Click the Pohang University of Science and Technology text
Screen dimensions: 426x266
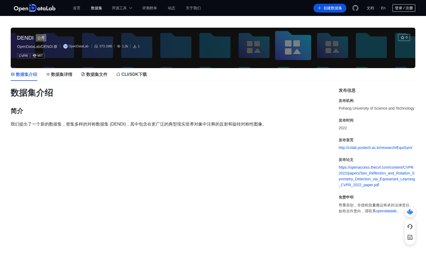376,108
